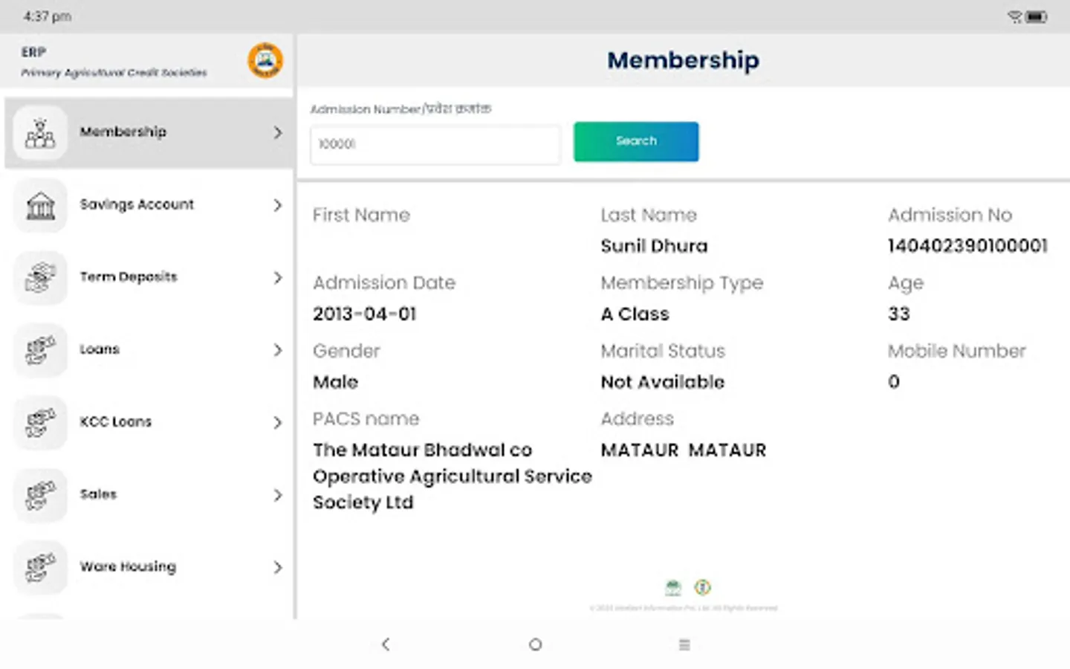
Task: Tap the Home navigation button
Action: click(x=535, y=644)
